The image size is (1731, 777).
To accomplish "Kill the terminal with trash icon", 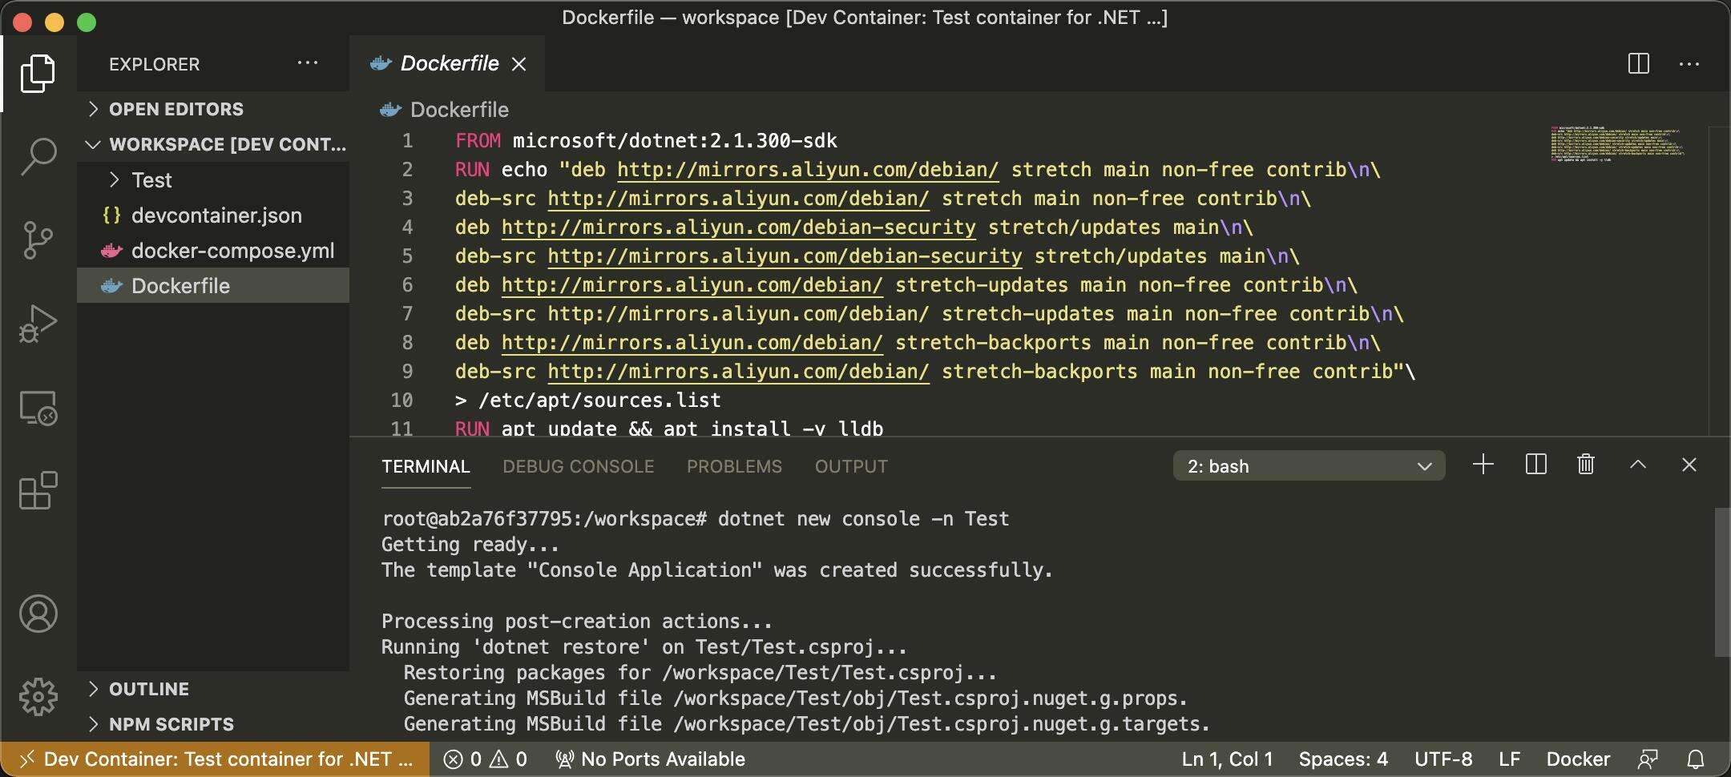I will click(1586, 465).
